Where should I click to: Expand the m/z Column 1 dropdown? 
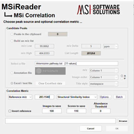point(104,70)
